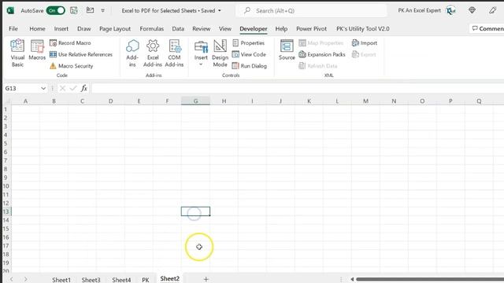Viewport: 504px width, 283px height.
Task: Click the Insert Function fx button
Action: tap(84, 88)
